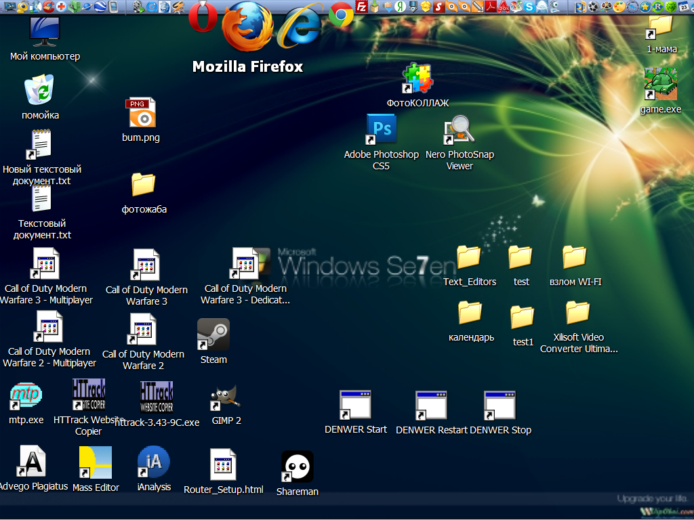Image resolution: width=694 pixels, height=520 pixels.
Task: Select the DENWER Restart shortcut
Action: pyautogui.click(x=431, y=405)
